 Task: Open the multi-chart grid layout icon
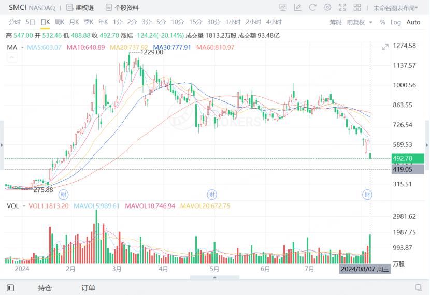(x=357, y=7)
